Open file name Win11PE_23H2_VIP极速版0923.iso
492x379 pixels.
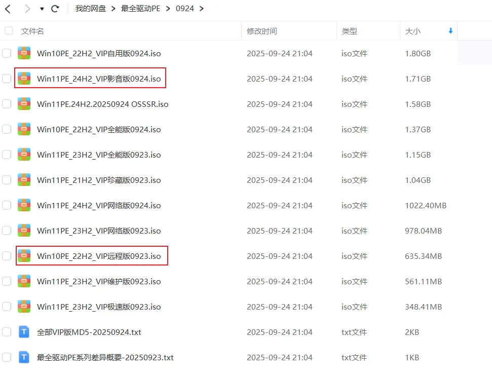click(x=99, y=307)
